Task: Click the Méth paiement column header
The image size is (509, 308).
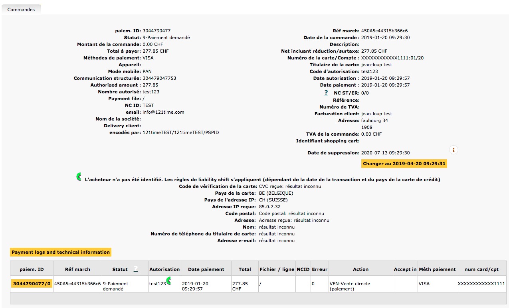Action: (x=437, y=269)
